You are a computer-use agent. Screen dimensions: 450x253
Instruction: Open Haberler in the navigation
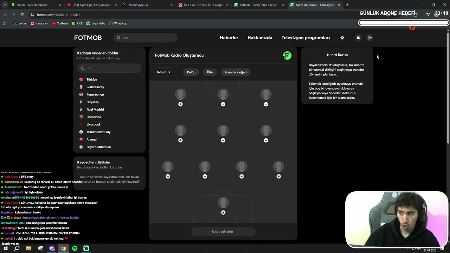(x=229, y=38)
